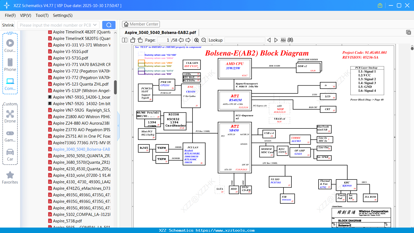Select the highlighted Aspire_3040_5040_Bolsena-EAB file
414x233 pixels.
79,149
